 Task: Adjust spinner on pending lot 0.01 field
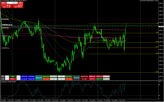[65, 76]
